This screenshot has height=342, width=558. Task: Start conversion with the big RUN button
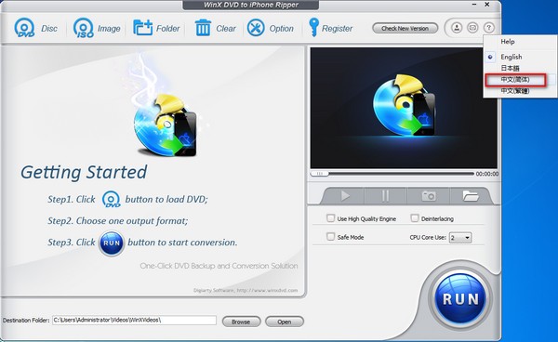460,298
